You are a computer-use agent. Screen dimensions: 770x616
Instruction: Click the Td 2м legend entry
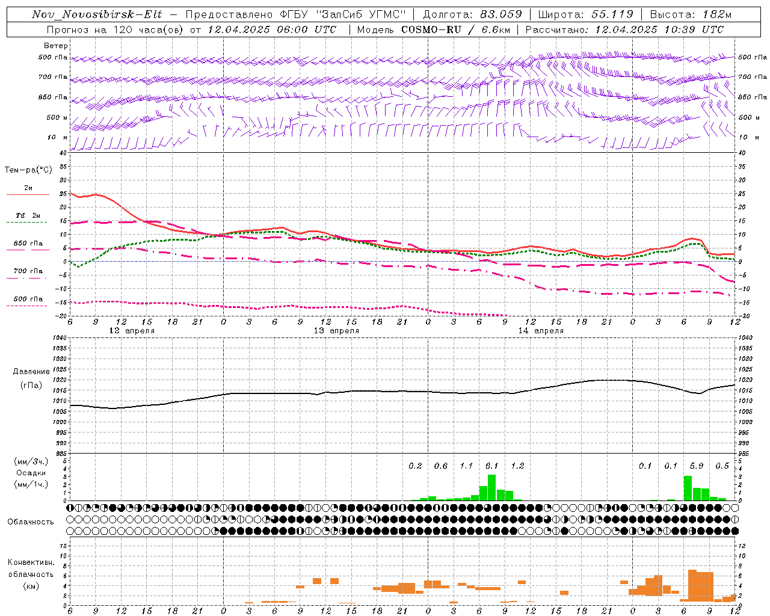tap(28, 215)
